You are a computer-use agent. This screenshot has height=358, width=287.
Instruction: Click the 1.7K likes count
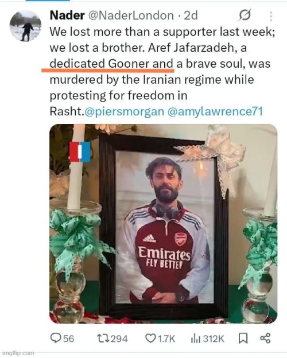click(166, 338)
